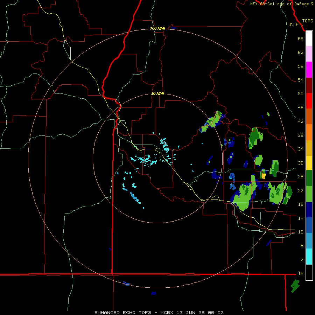Click the white swatch on the tops legend
This screenshot has width=315, height=315.
(309, 38)
